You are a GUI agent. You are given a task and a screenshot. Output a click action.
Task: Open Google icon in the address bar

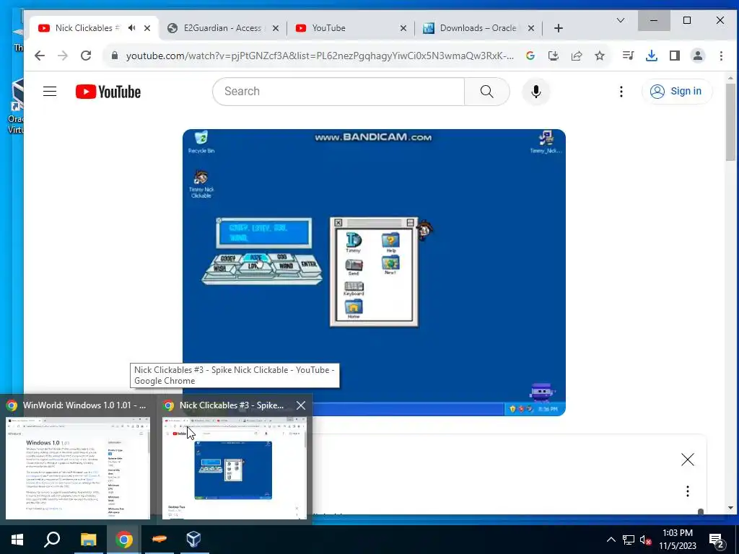point(530,56)
